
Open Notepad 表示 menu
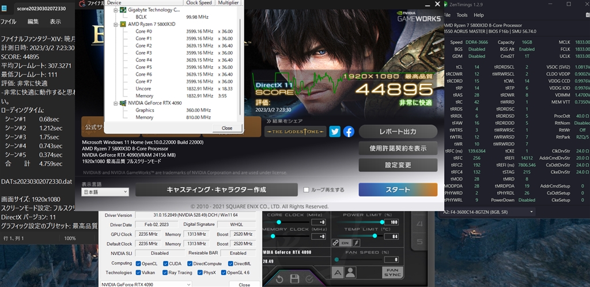(55, 21)
